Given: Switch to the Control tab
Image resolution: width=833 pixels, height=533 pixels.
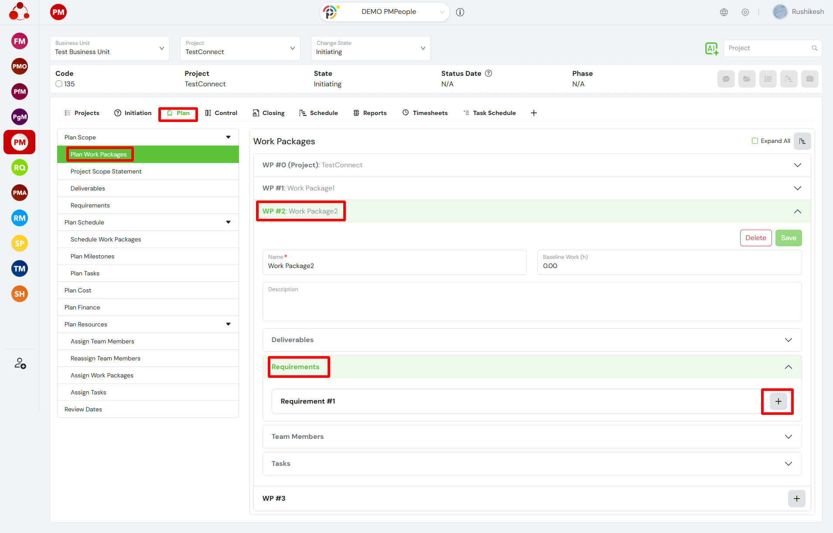Looking at the screenshot, I should coord(221,113).
